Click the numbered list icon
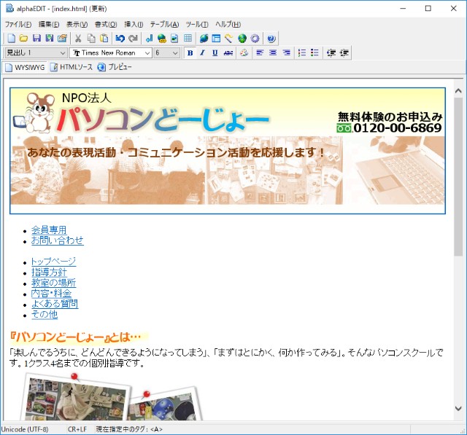Viewport: 467px width, 435px height. point(302,52)
